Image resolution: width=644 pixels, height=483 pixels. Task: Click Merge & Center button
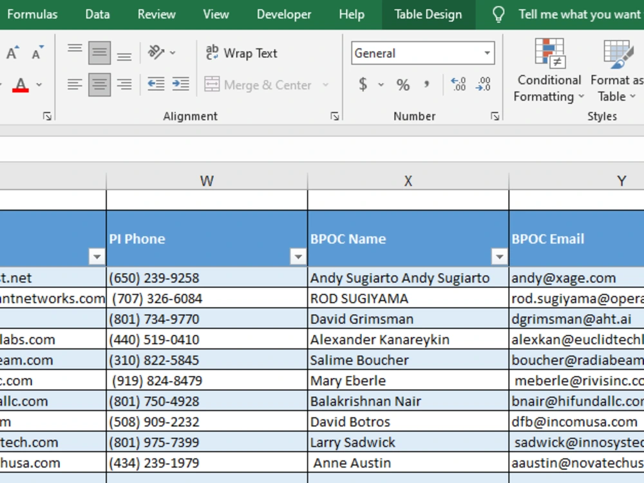tap(258, 85)
